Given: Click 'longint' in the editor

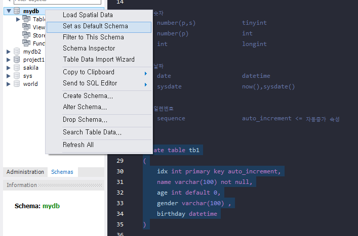Looking at the screenshot, I should coord(254,44).
